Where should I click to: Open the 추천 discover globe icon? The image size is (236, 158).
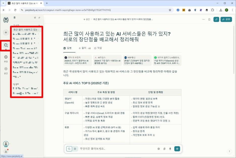click(x=6, y=57)
